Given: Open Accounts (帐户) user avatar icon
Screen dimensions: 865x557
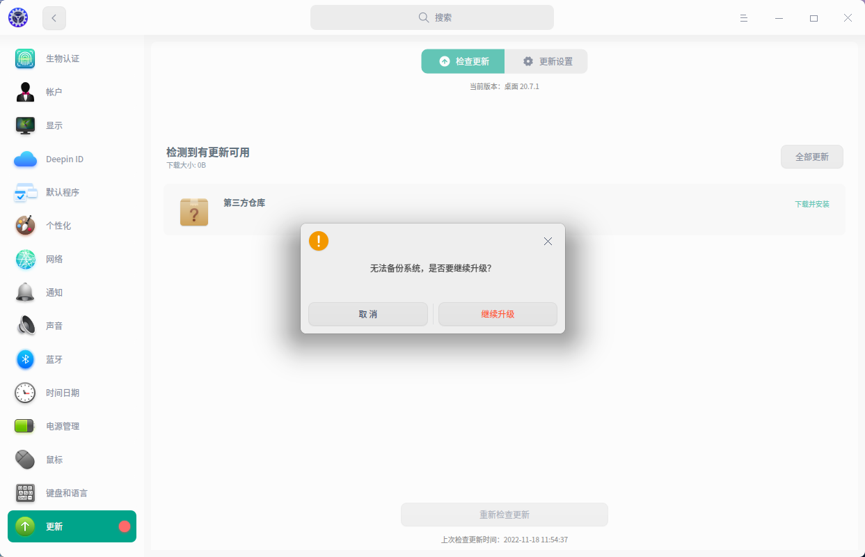Looking at the screenshot, I should [25, 92].
